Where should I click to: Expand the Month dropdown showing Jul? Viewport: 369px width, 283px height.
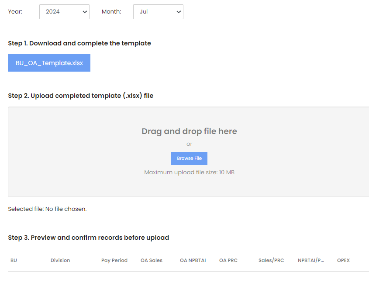coord(158,12)
